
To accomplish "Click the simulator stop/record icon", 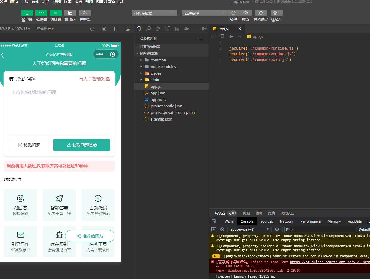I will 104,29.
